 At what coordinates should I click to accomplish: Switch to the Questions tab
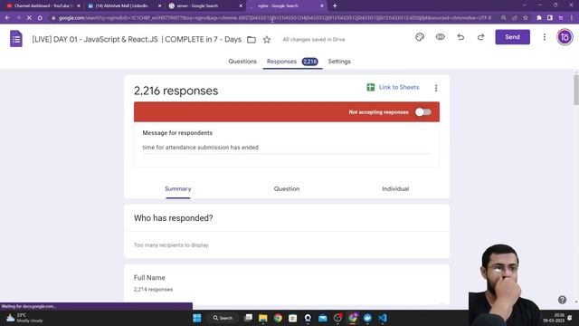point(242,62)
